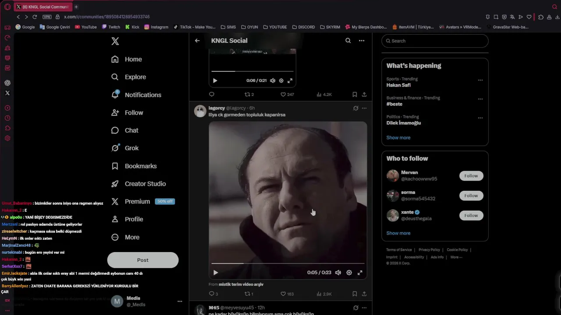This screenshot has width=561, height=315.
Task: Expand the footer More links
Action: click(x=456, y=257)
